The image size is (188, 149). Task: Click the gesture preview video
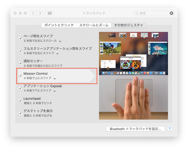(134, 76)
